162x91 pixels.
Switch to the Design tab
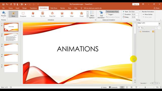(25, 8)
